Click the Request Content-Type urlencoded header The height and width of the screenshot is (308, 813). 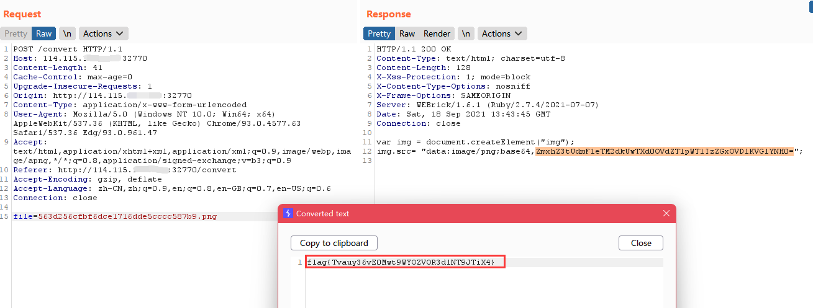pyautogui.click(x=130, y=105)
